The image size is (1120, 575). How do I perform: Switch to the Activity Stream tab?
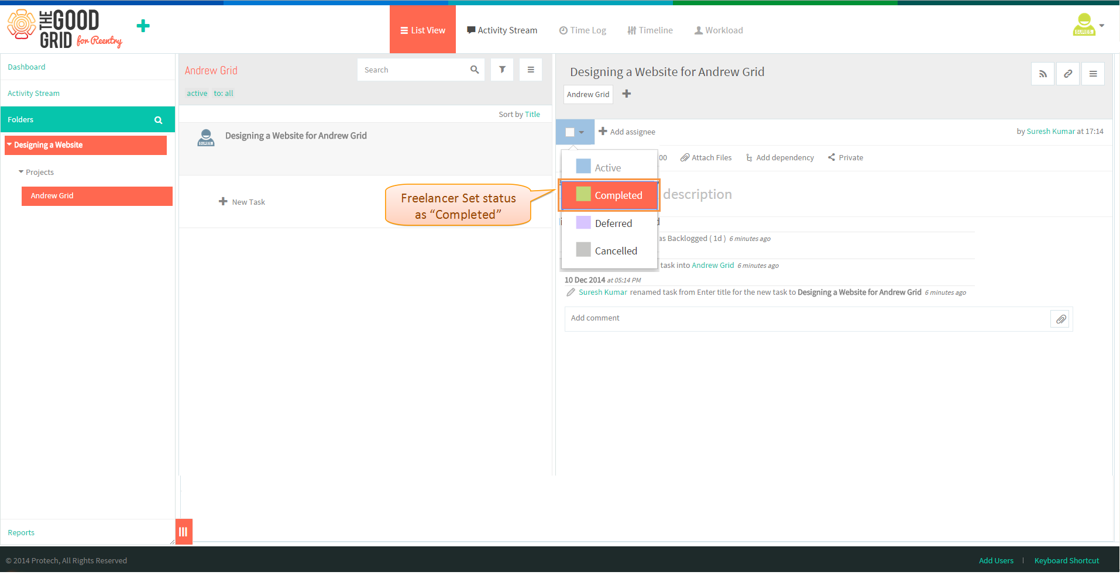501,30
